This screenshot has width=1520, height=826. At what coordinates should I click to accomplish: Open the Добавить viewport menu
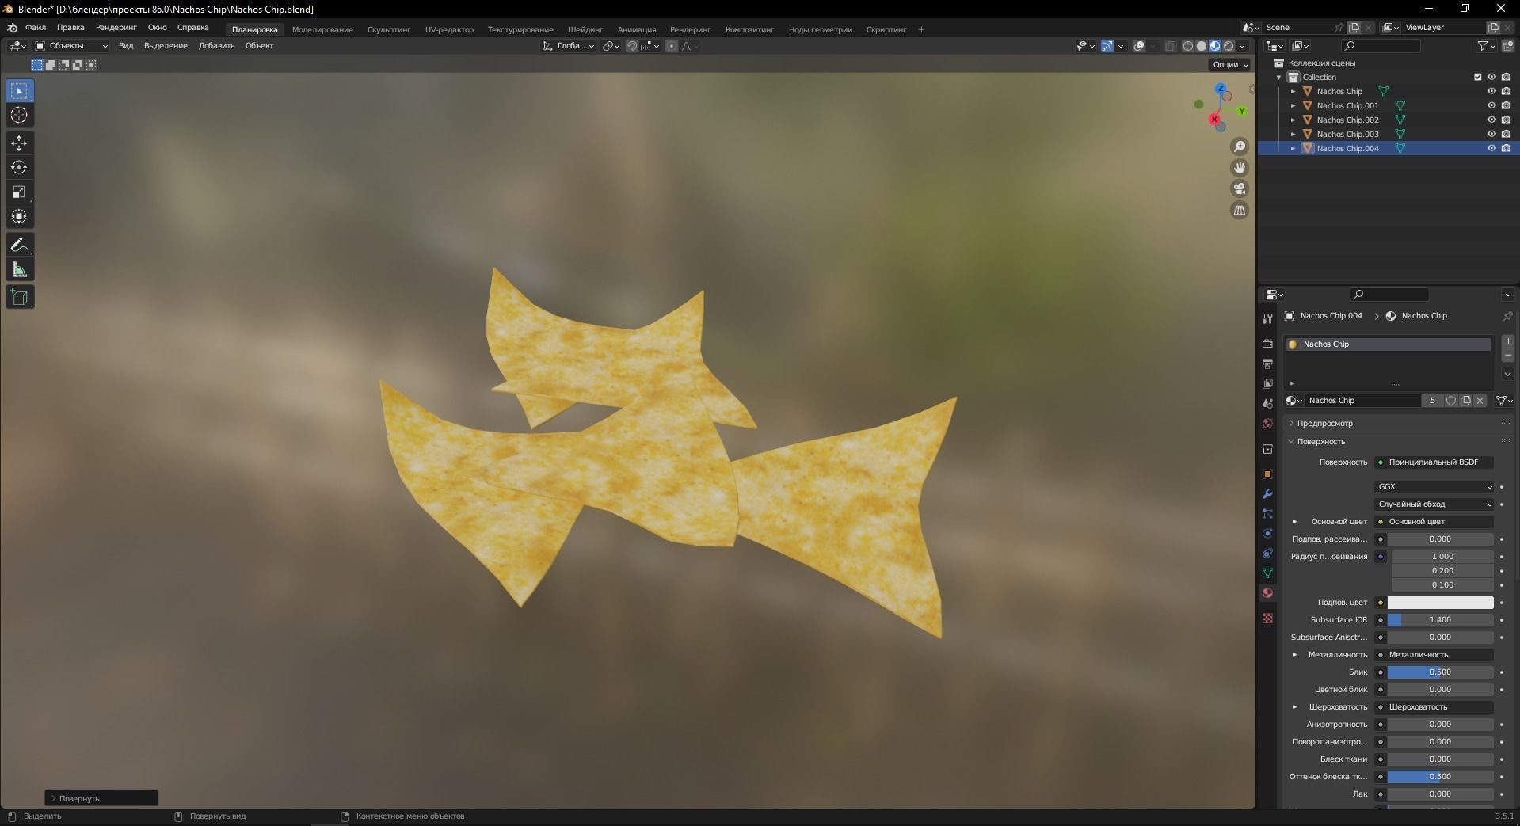click(216, 46)
